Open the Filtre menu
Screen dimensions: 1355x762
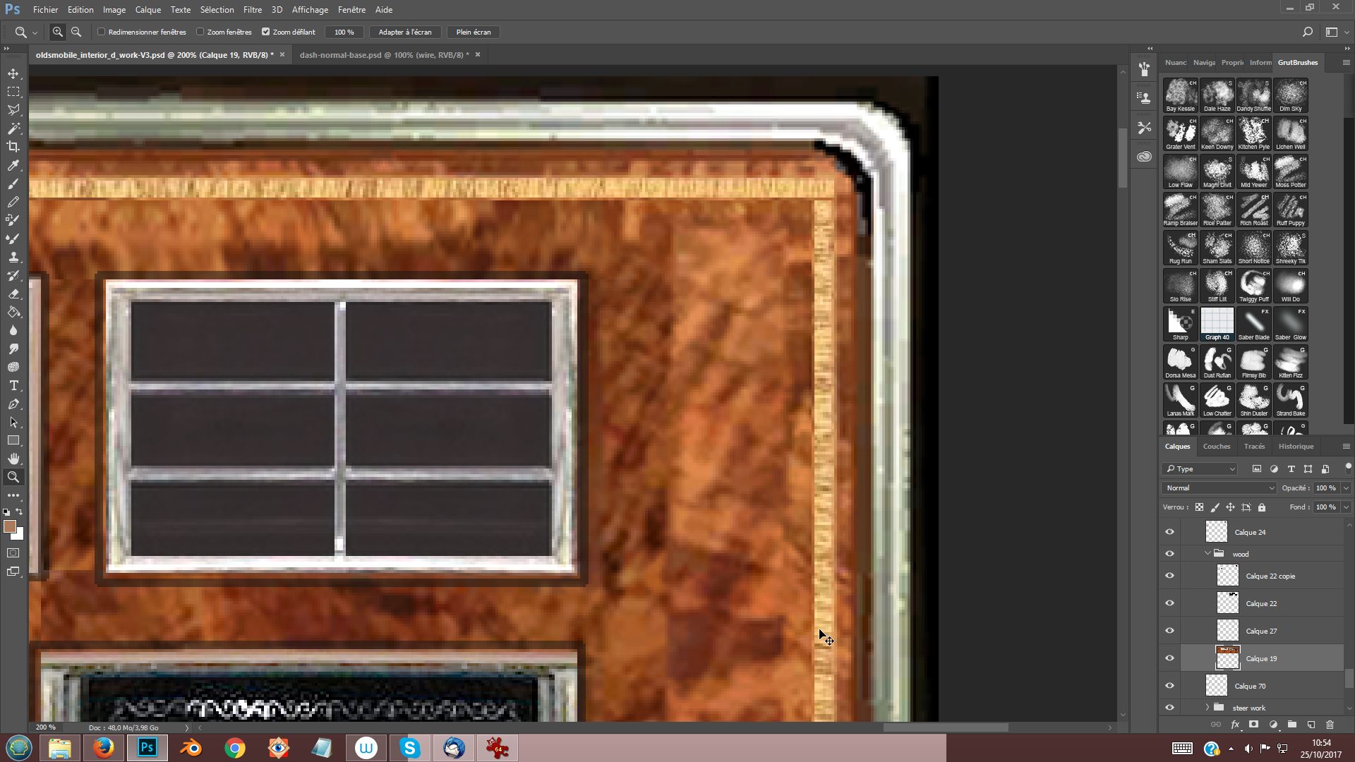(x=253, y=10)
